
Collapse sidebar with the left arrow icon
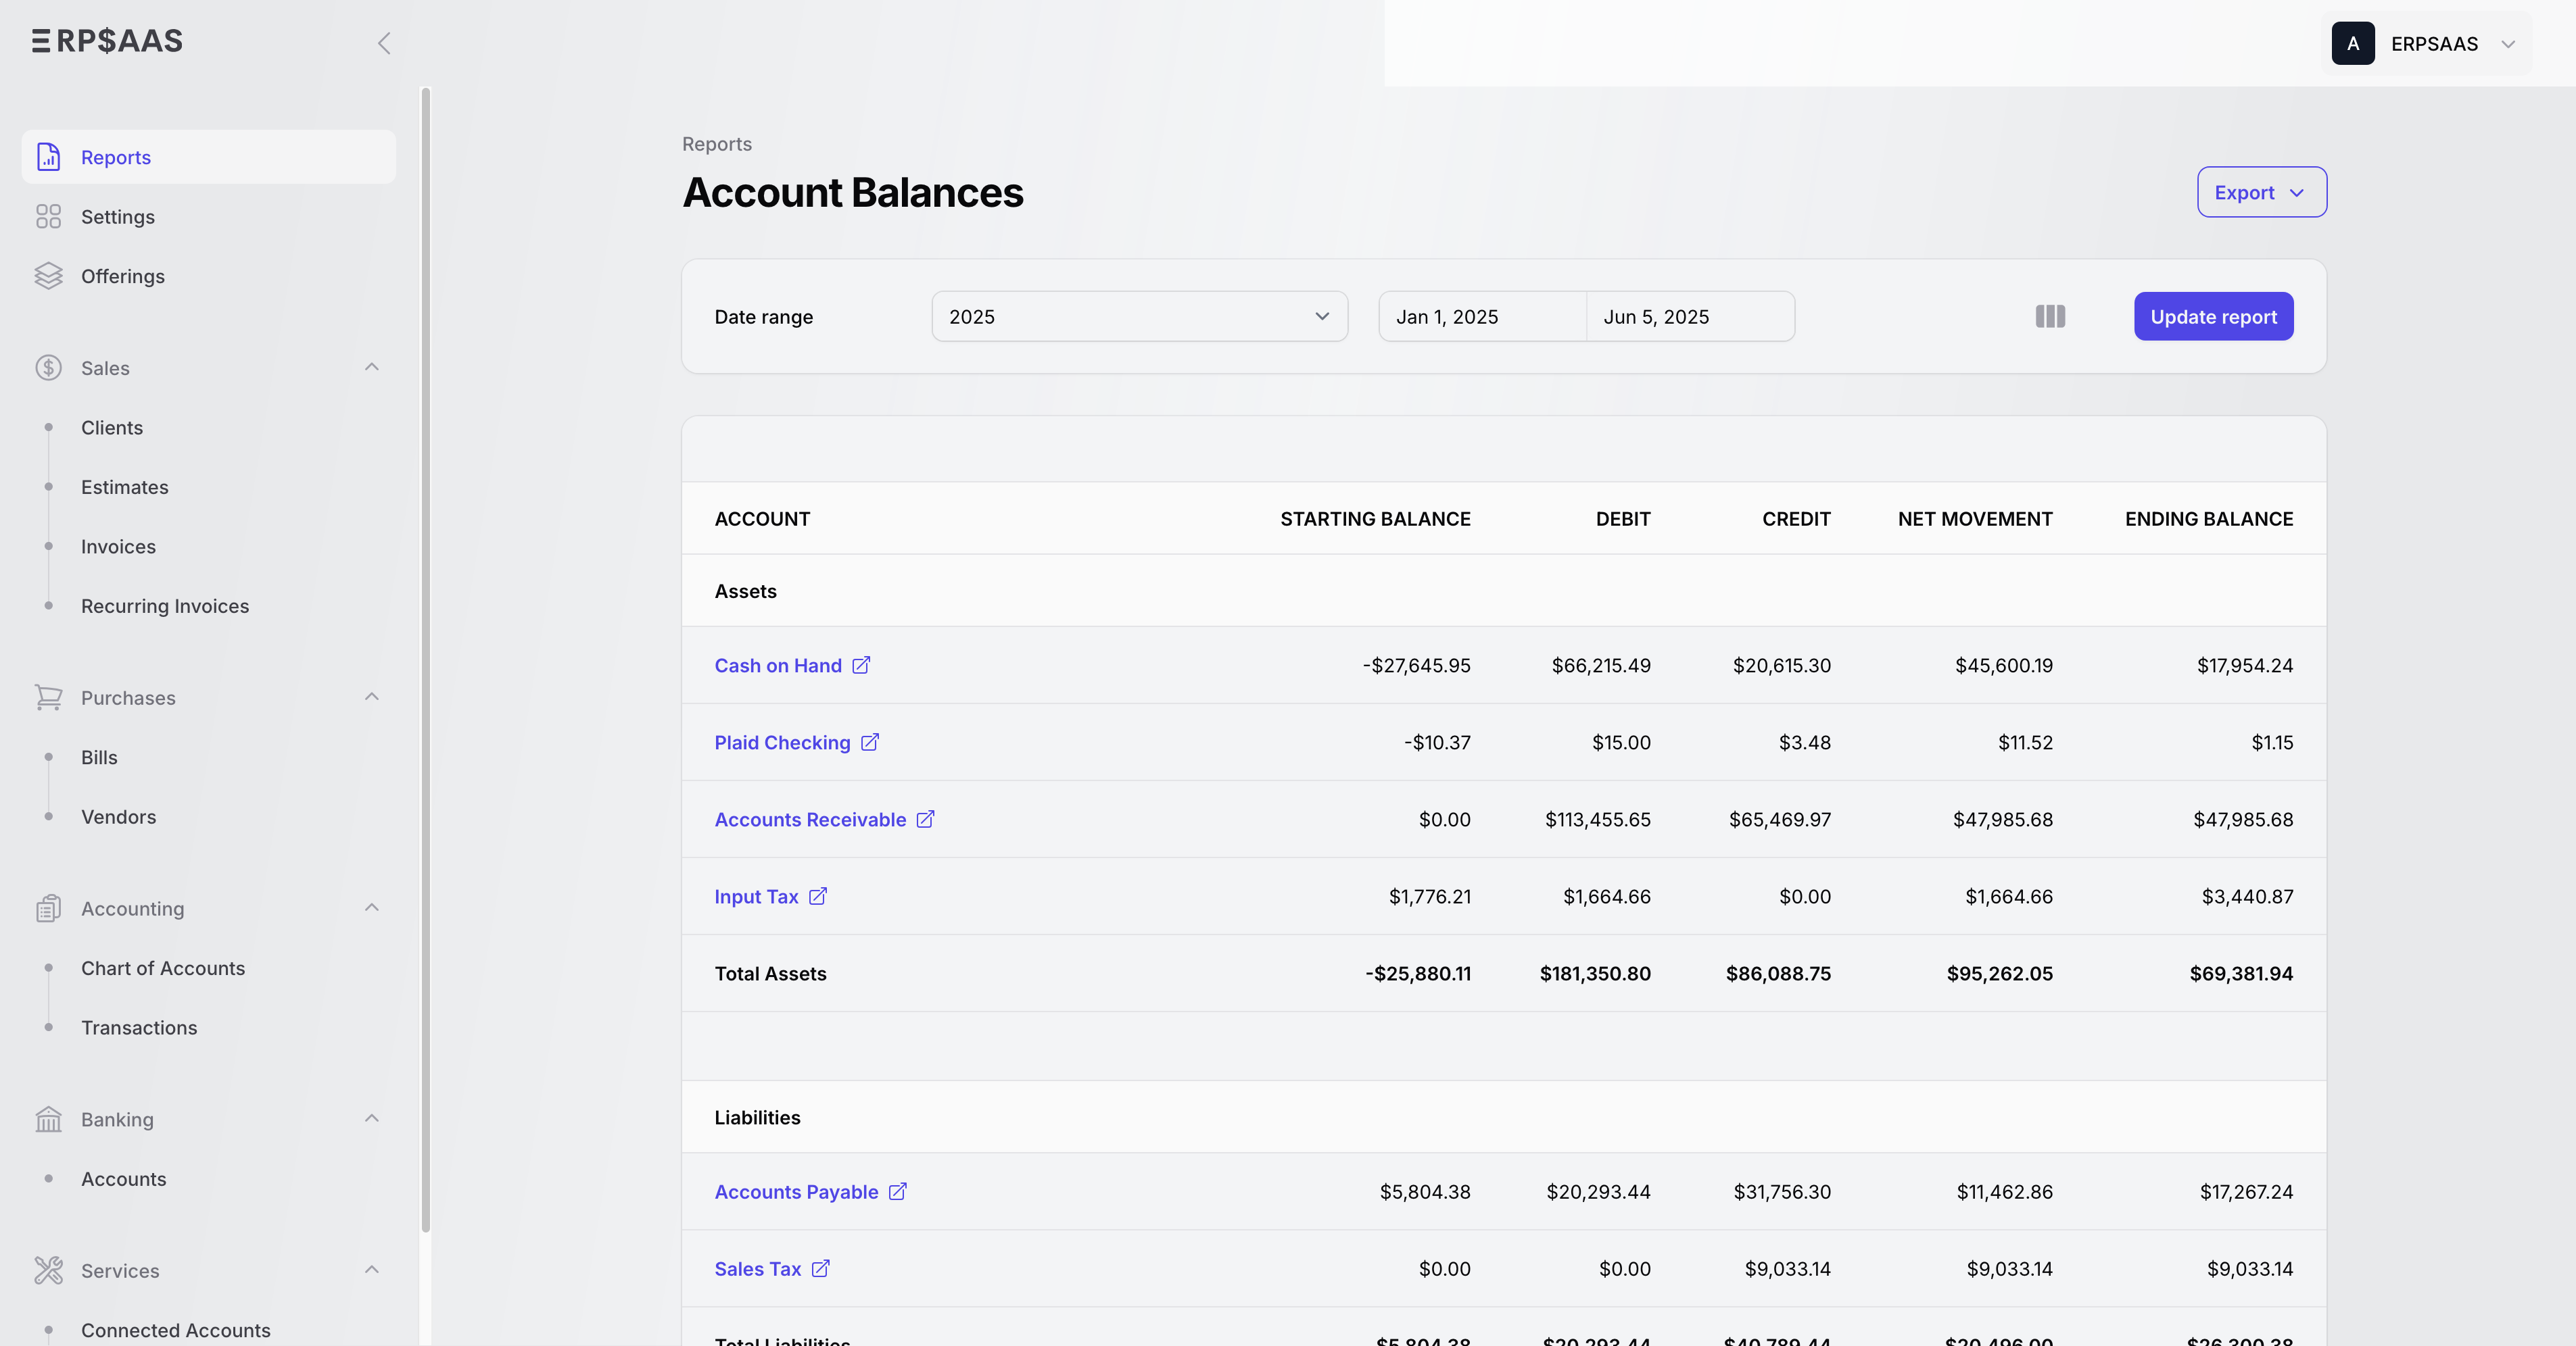(384, 43)
